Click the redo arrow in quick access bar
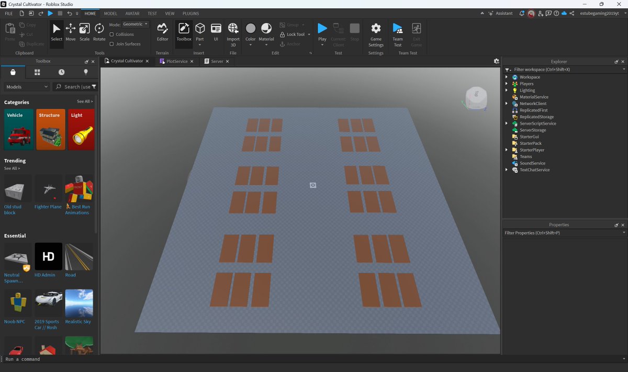 click(x=40, y=13)
